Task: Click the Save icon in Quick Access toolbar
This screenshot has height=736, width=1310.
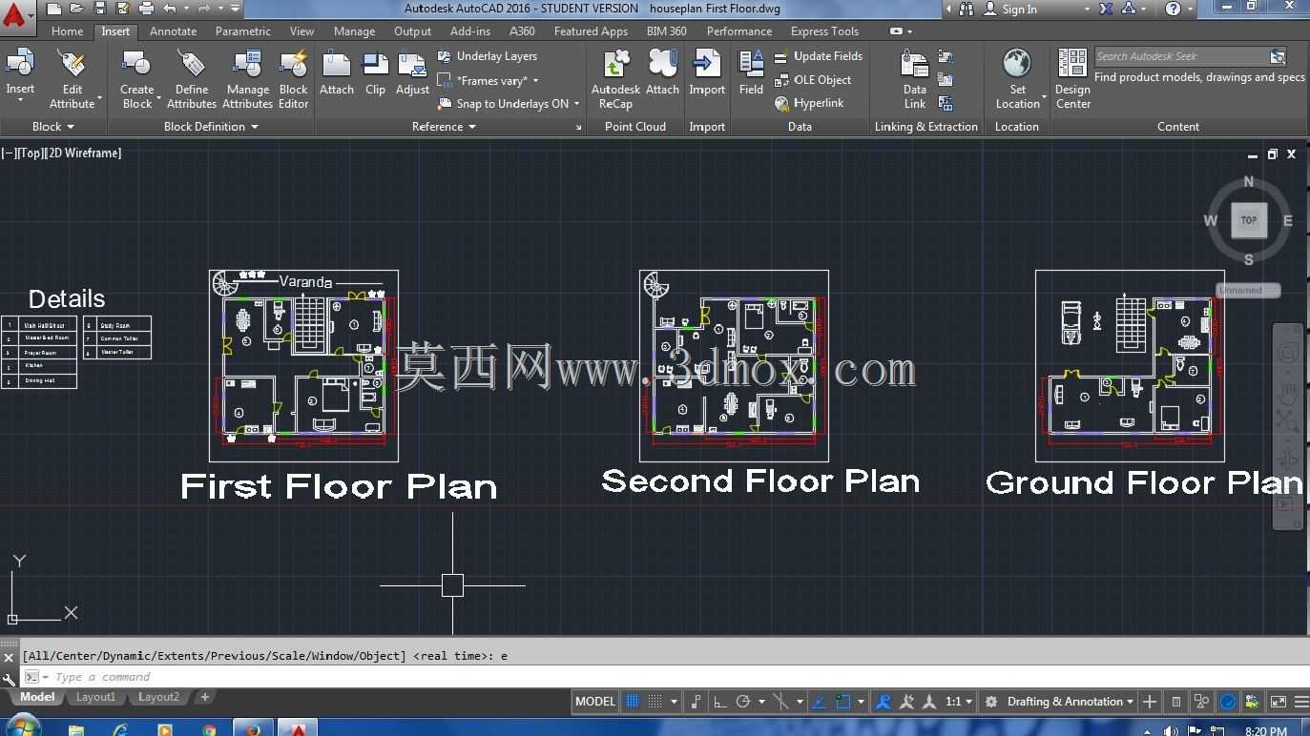Action: (x=98, y=9)
